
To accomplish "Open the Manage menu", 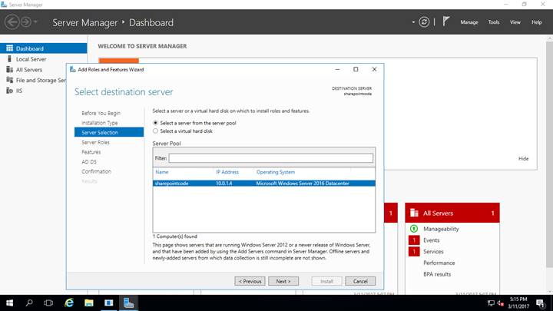I will tap(469, 22).
